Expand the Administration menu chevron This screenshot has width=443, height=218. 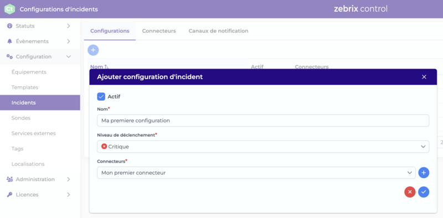point(68,179)
